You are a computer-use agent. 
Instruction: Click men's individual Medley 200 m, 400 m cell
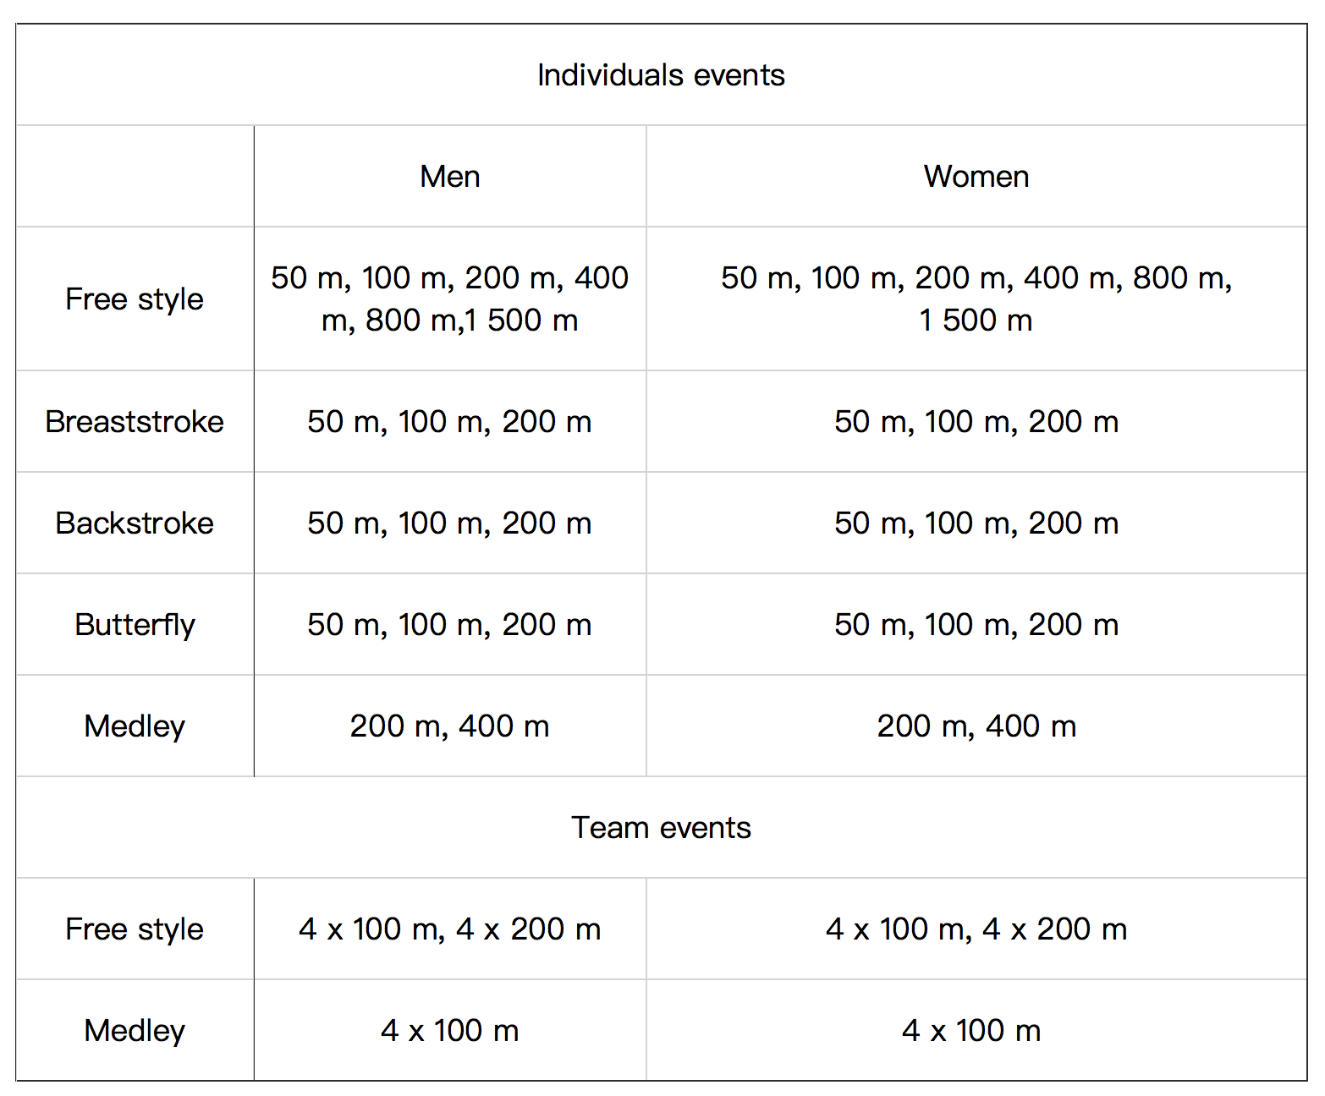[450, 726]
